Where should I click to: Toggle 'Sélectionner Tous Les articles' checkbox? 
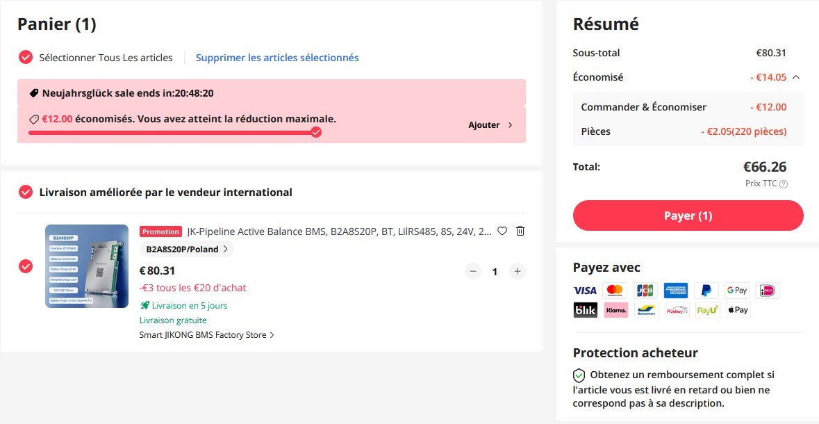[26, 58]
